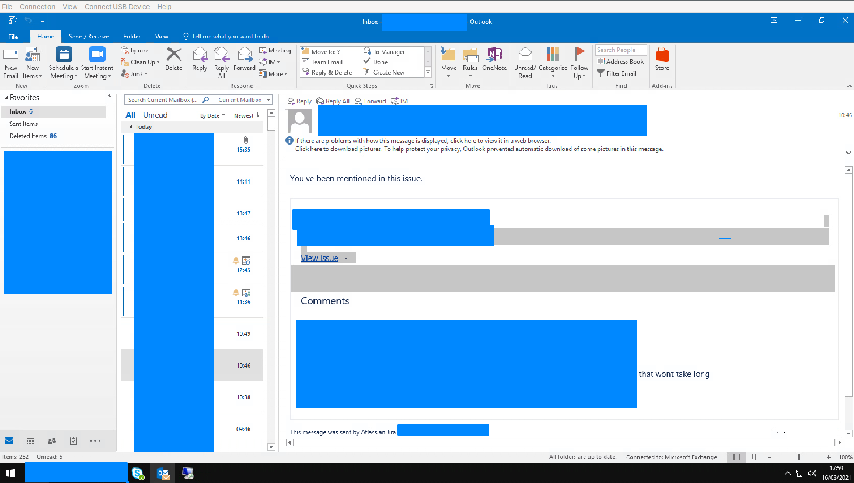Show only Unread messages

pos(155,115)
